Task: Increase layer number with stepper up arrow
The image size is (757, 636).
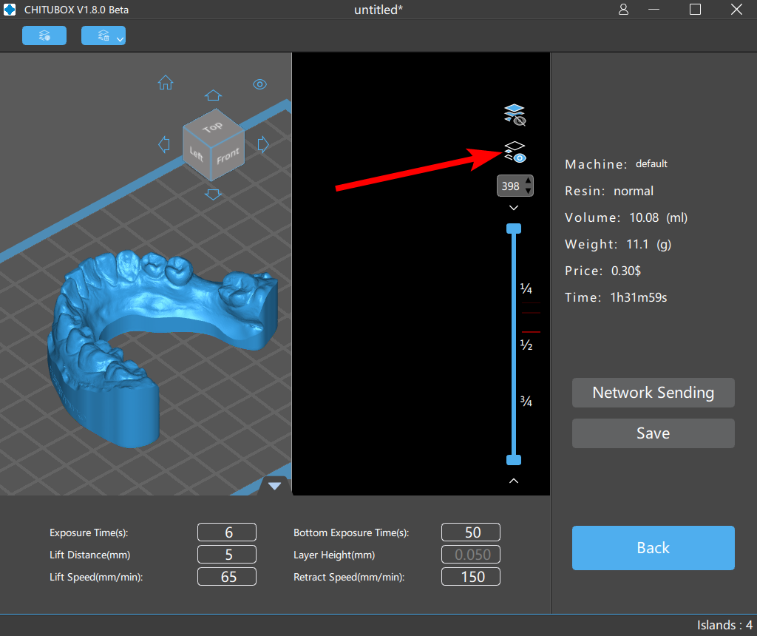Action: [x=528, y=181]
